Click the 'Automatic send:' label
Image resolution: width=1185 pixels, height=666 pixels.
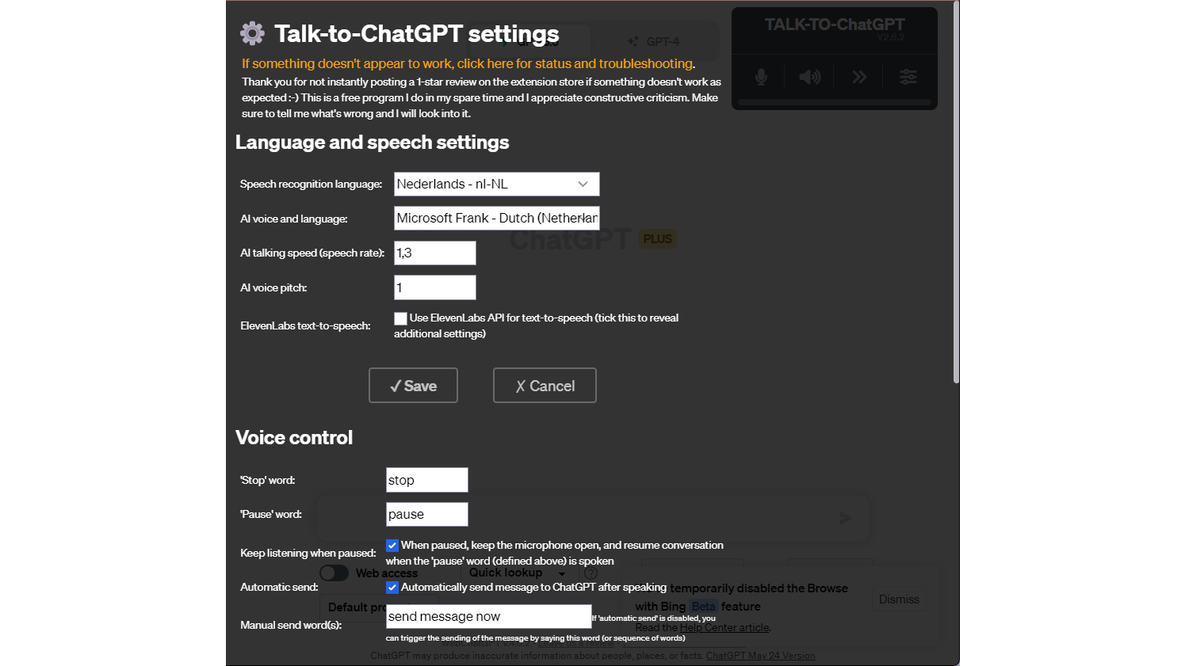tap(279, 588)
